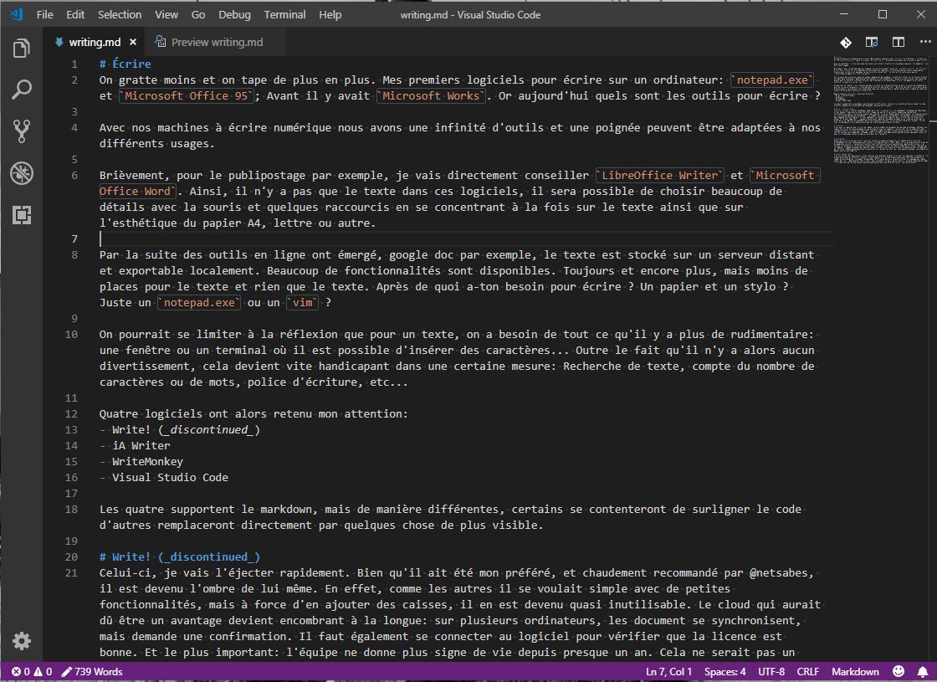Click the minimap code overview
Screen dimensions: 937x682
[x=880, y=110]
